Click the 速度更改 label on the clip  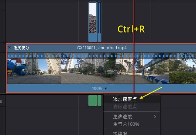tap(21, 48)
